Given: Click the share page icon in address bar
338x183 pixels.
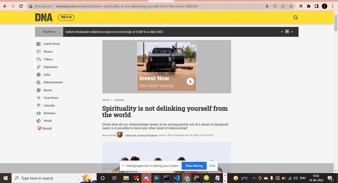Looking at the screenshot, I should tap(283, 6).
